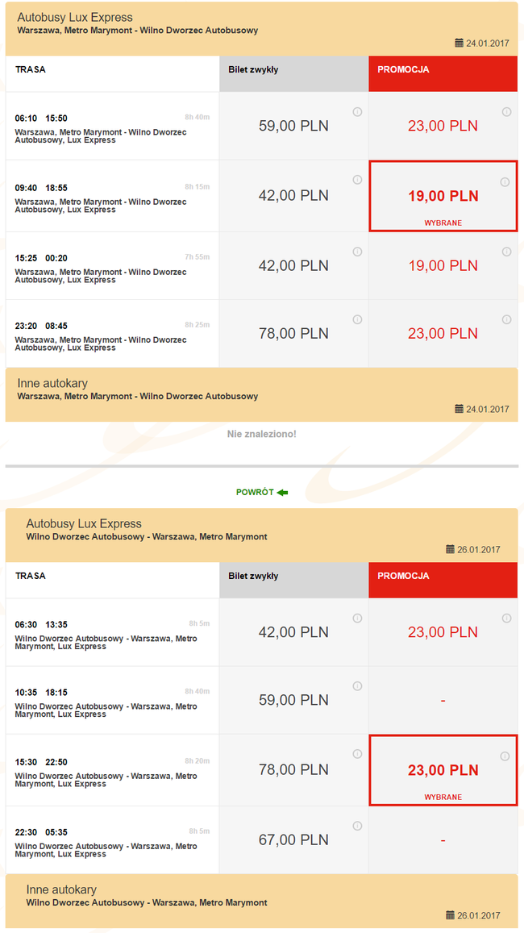This screenshot has width=524, height=933.
Task: Click info icon on 06:30 return regular ticket
Action: click(357, 619)
